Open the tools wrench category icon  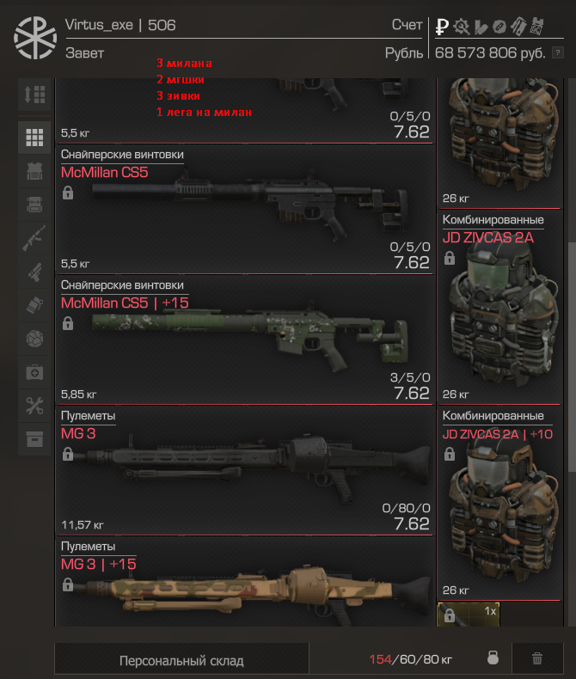coord(34,406)
